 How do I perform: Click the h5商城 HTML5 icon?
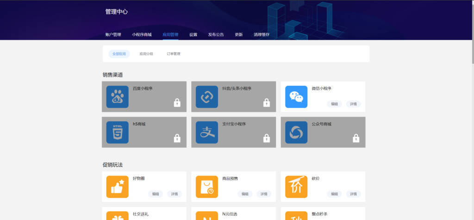pyautogui.click(x=117, y=132)
